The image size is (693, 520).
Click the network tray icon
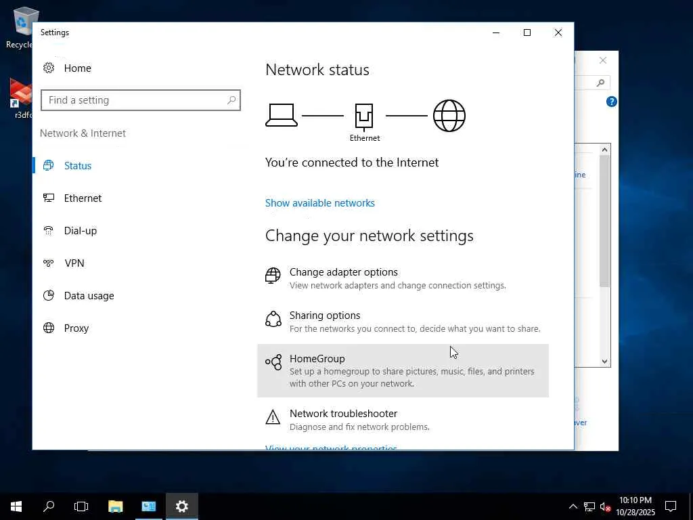click(589, 506)
